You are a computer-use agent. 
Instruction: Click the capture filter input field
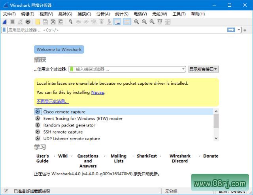(128, 69)
